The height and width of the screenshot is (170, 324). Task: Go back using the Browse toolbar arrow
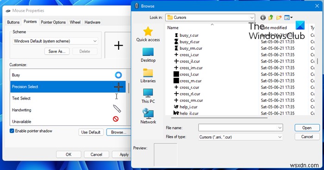[263, 18]
